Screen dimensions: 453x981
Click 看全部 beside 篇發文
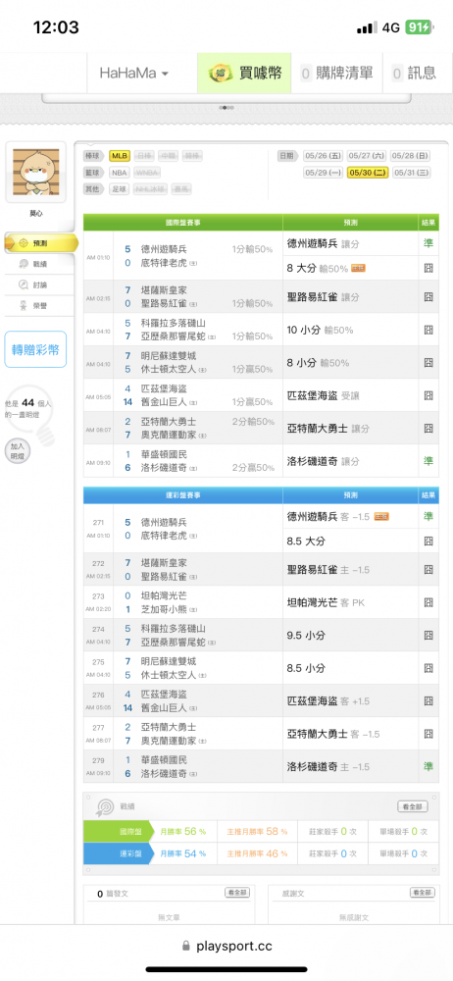click(237, 893)
